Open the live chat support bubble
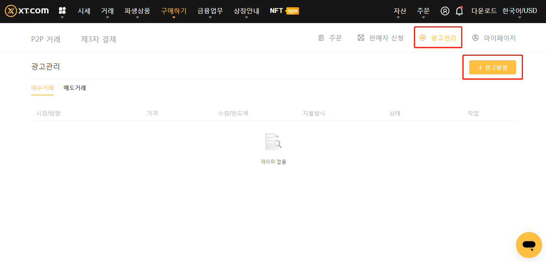The width and height of the screenshot is (546, 262). [x=529, y=245]
